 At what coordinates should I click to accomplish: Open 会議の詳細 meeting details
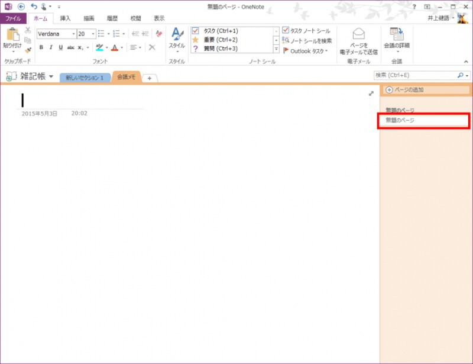click(397, 40)
